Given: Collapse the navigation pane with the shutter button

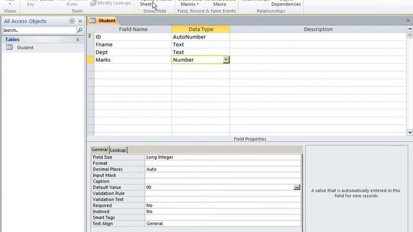Looking at the screenshot, I should pyautogui.click(x=80, y=21).
